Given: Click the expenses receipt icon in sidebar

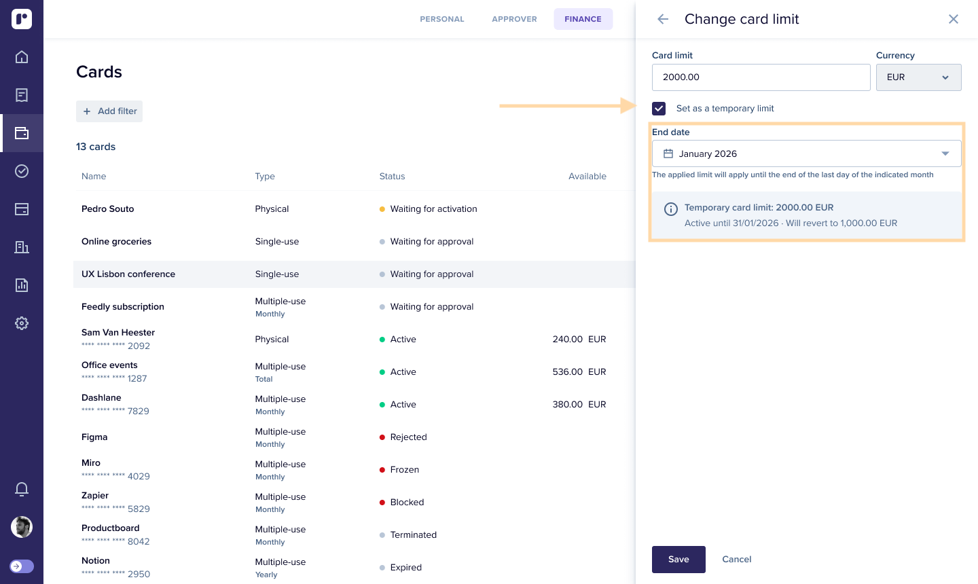Looking at the screenshot, I should pyautogui.click(x=22, y=95).
